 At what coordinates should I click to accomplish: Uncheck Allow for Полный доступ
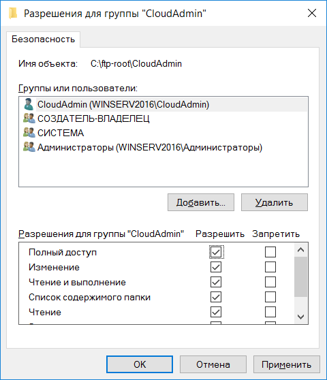click(216, 252)
